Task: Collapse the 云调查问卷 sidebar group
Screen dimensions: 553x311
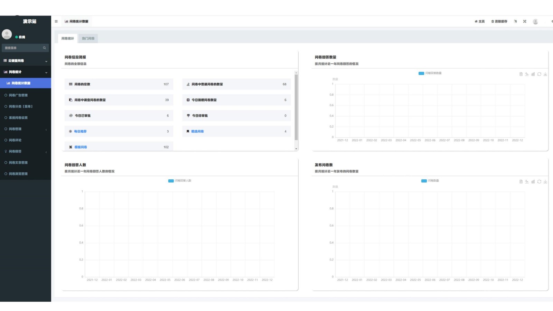Action: pos(46,61)
